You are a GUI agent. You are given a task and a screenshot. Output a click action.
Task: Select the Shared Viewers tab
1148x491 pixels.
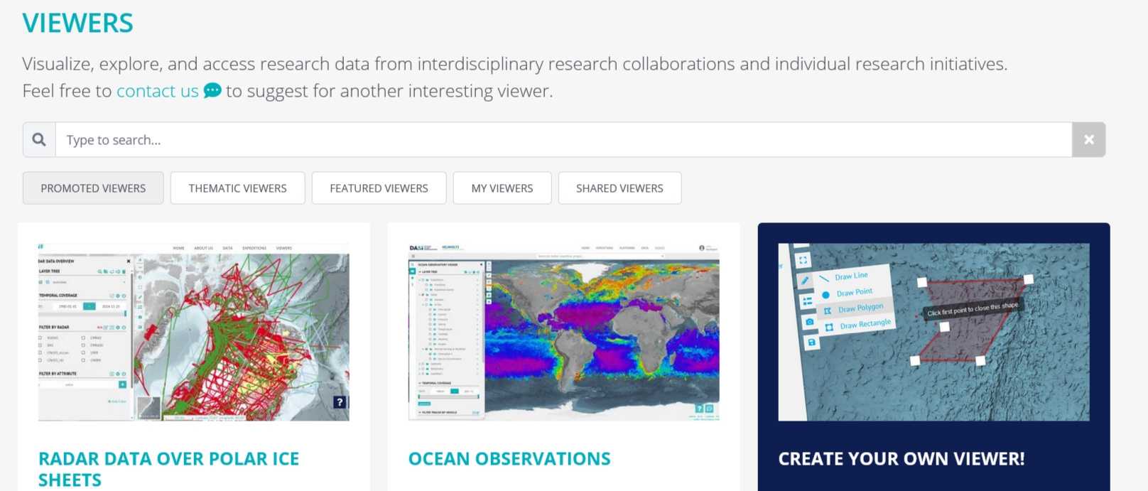tap(619, 188)
